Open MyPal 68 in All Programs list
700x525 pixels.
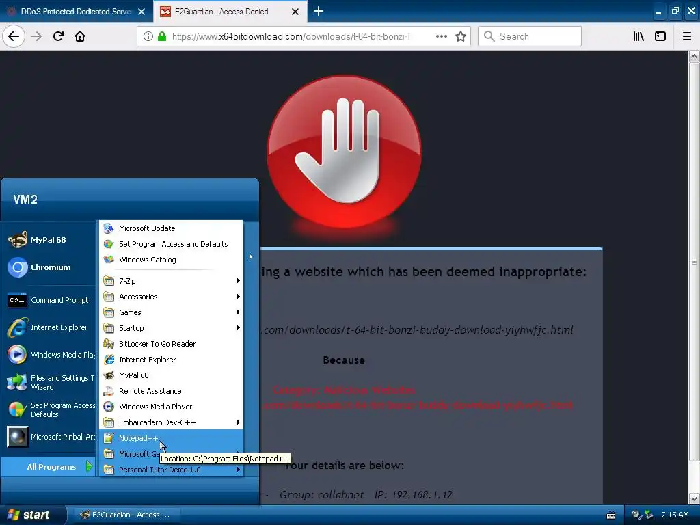pos(172,375)
